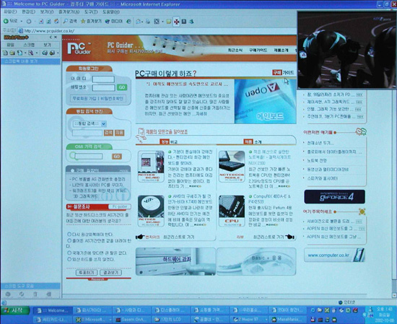Select the second survey option about AS기간

pos(69,240)
